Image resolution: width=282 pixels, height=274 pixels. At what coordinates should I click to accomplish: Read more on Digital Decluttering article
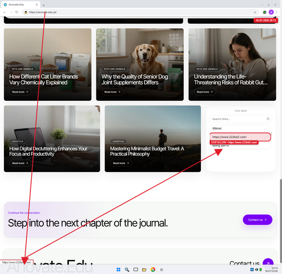(x=20, y=163)
